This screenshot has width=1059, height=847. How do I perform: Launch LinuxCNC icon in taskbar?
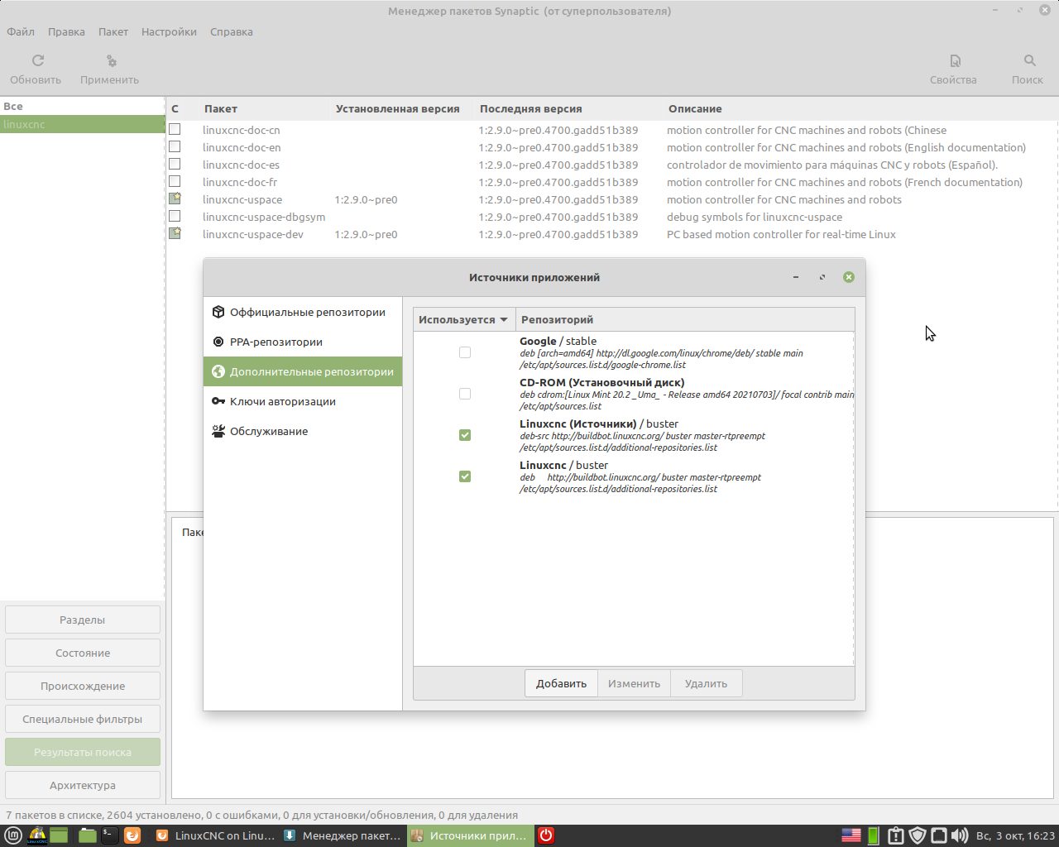[x=37, y=835]
